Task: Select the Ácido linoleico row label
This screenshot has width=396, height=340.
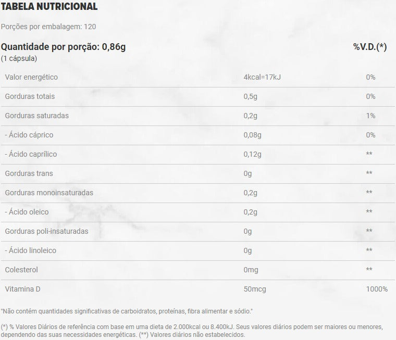Action: [x=31, y=250]
